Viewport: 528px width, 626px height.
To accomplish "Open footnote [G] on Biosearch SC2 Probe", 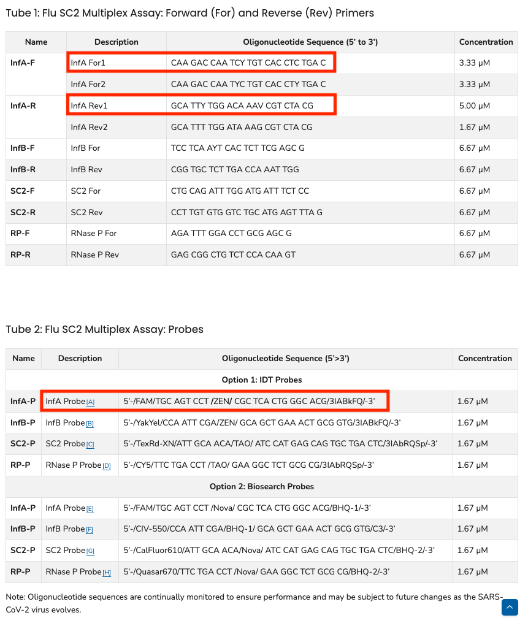I will pyautogui.click(x=90, y=551).
